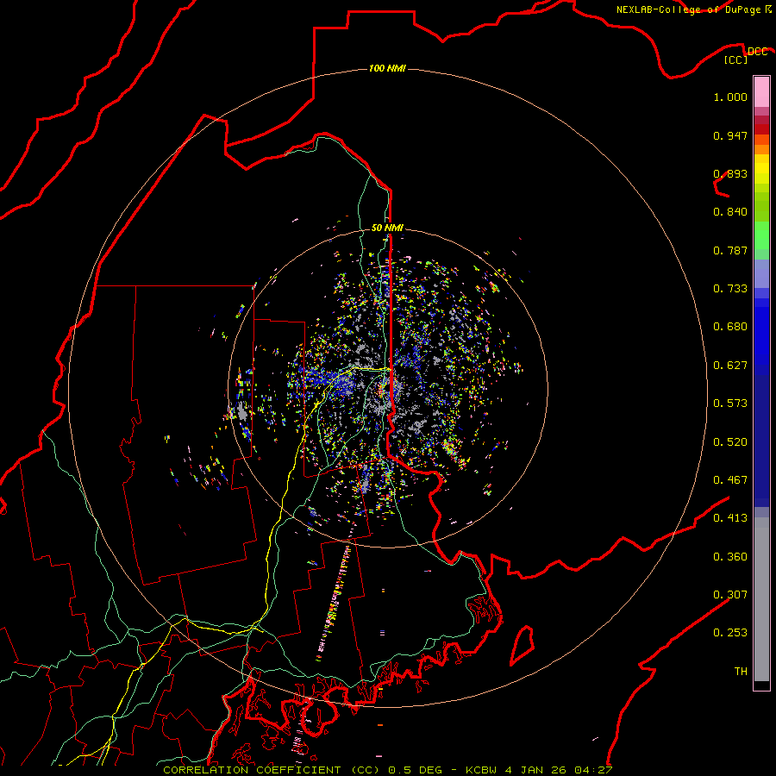Click the 1.000 value on the color scale
Image resolution: width=776 pixels, height=776 pixels.
tap(730, 97)
